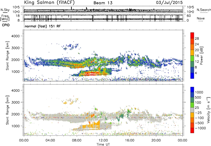Click the date '03/Jul/2015'

[x=169, y=3]
